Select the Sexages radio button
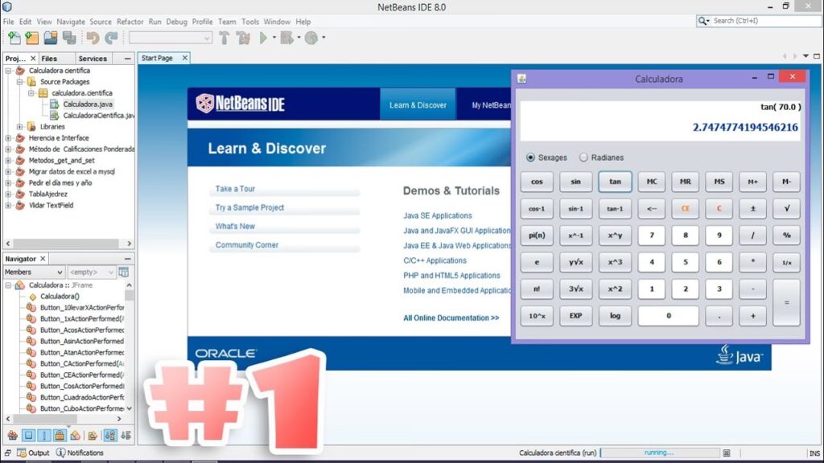 (530, 158)
